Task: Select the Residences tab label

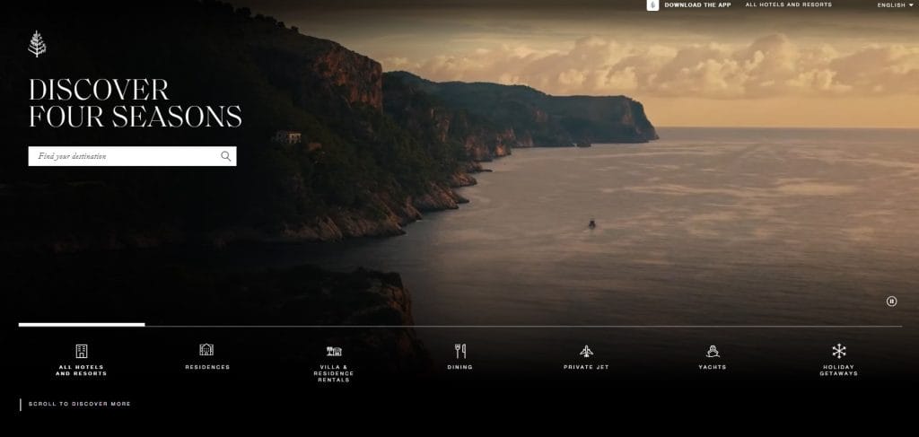Action: click(207, 367)
